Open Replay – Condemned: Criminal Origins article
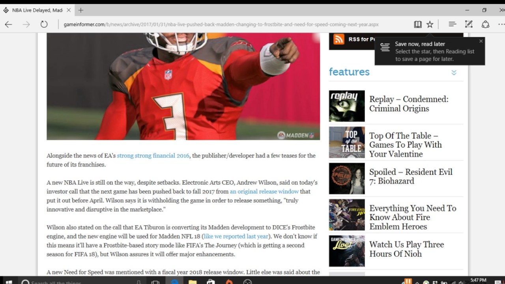The height and width of the screenshot is (284, 505). (x=409, y=104)
